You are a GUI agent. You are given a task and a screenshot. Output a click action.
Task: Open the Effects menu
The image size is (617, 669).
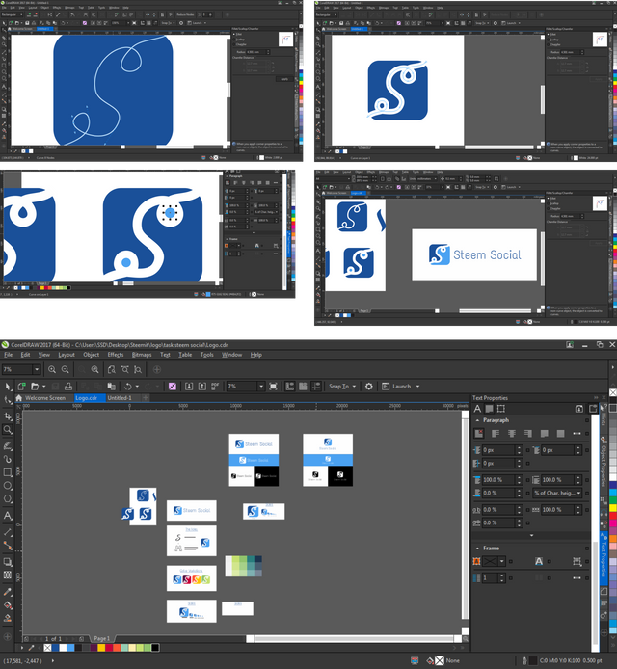tap(116, 355)
